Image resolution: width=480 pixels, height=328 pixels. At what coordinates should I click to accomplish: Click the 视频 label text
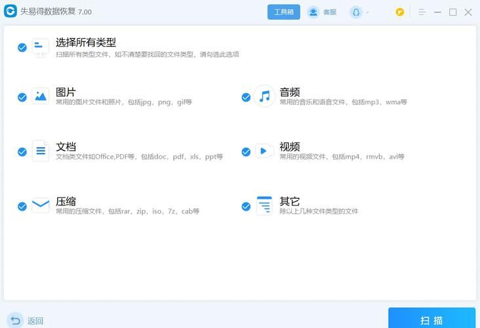pyautogui.click(x=290, y=146)
